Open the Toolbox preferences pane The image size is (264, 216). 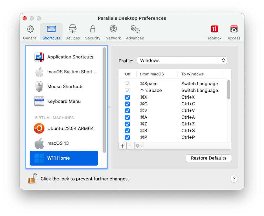coord(214,32)
